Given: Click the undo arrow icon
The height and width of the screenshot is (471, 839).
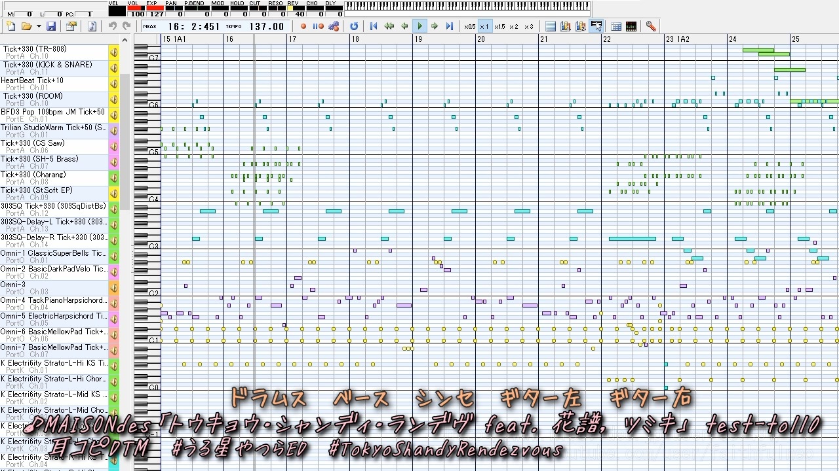Looking at the screenshot, I should click(x=112, y=26).
